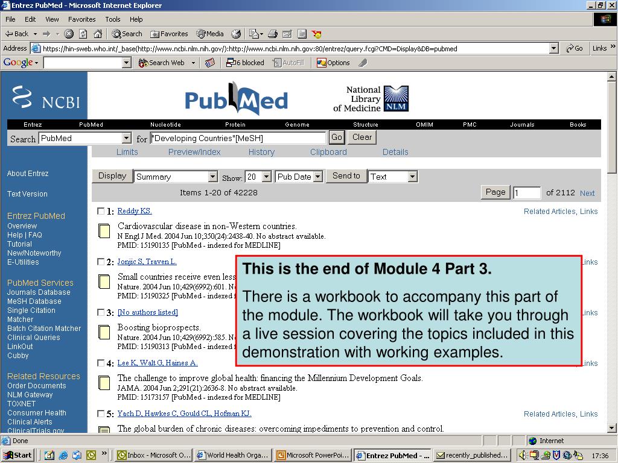Go to the Next results page link
This screenshot has width=618, height=463.
tap(587, 193)
